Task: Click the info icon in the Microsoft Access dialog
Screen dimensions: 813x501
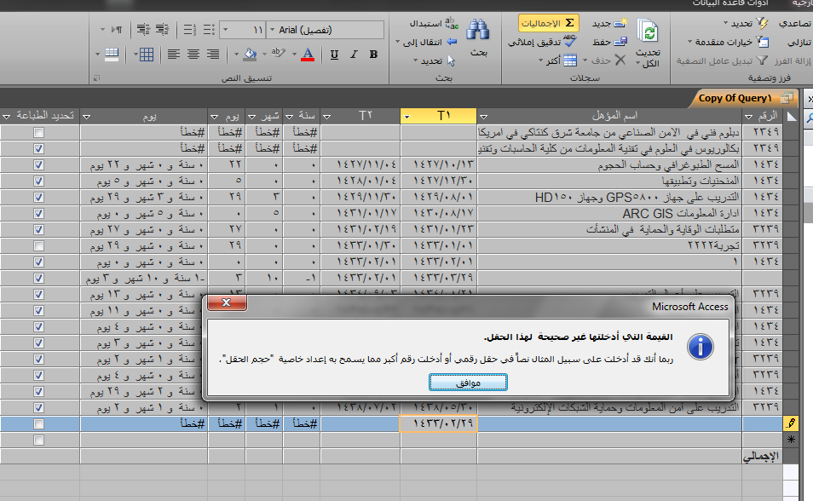Action: click(x=701, y=347)
